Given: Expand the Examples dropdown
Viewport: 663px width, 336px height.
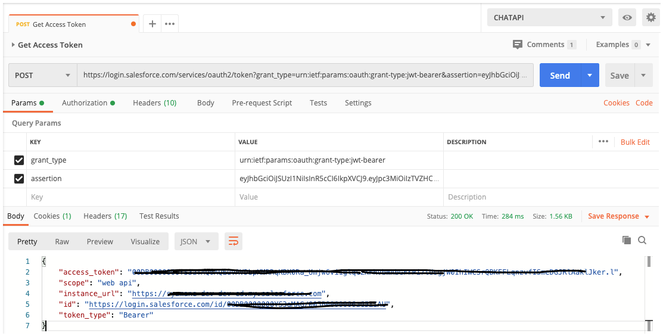Looking at the screenshot, I should (648, 45).
